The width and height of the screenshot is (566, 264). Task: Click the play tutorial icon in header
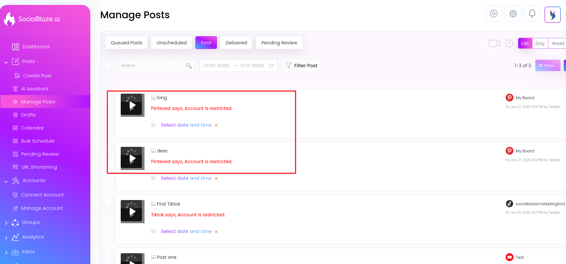pos(494,14)
